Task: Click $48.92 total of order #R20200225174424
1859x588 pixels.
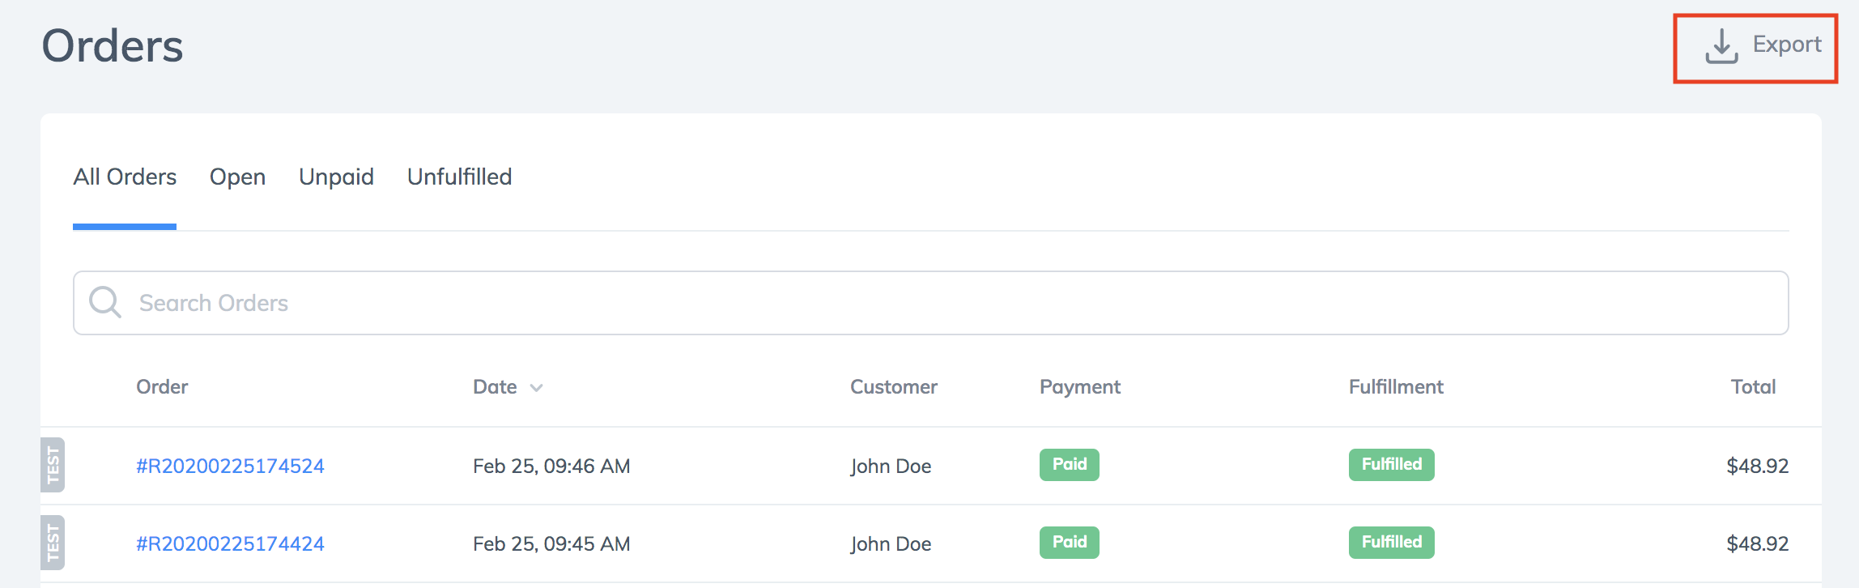Action: 1757,543
